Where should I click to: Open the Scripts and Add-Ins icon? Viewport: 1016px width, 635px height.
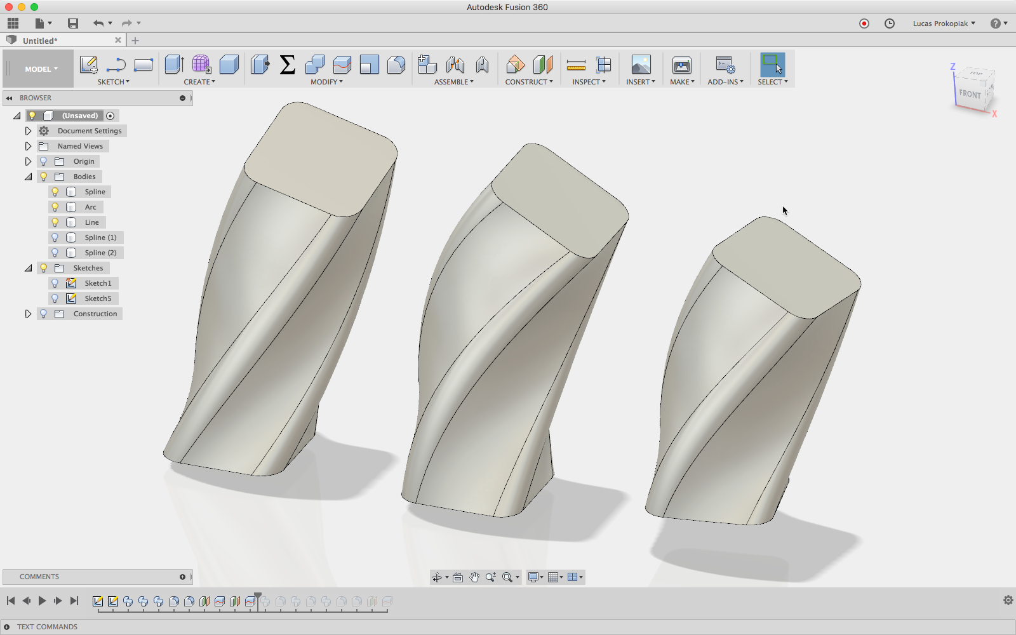[x=725, y=65]
